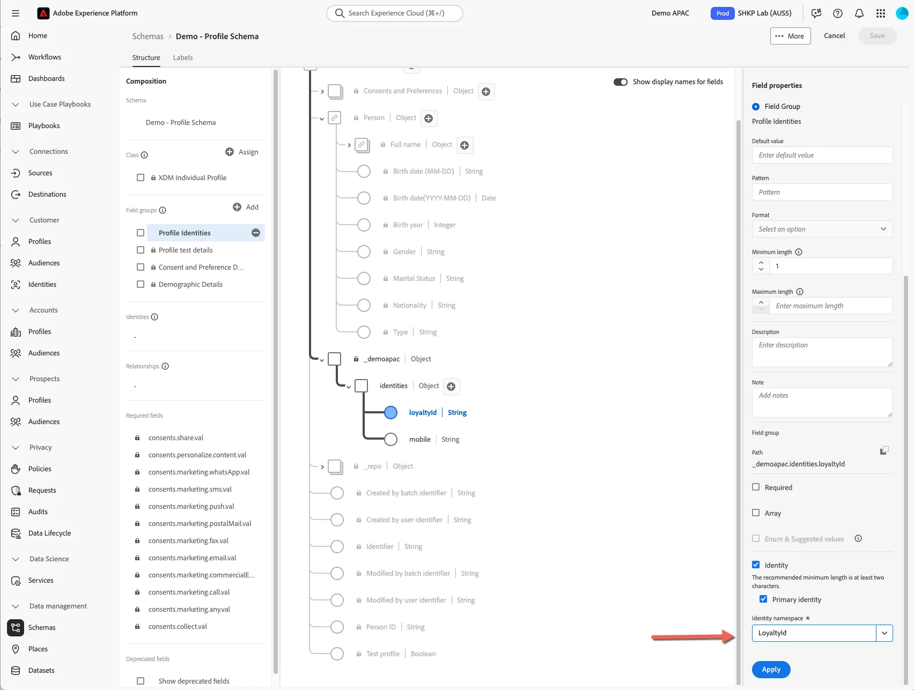
Task: Remove Profile Identities field group minus icon
Action: point(256,233)
